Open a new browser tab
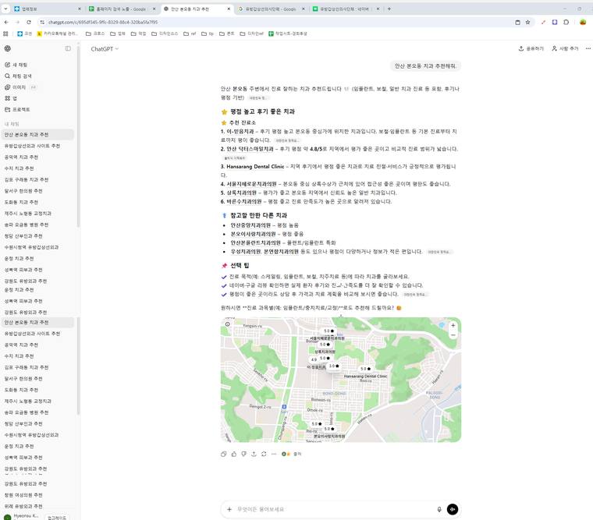 (x=389, y=9)
